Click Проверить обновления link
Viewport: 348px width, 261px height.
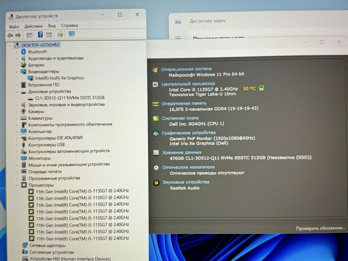tap(320, 228)
